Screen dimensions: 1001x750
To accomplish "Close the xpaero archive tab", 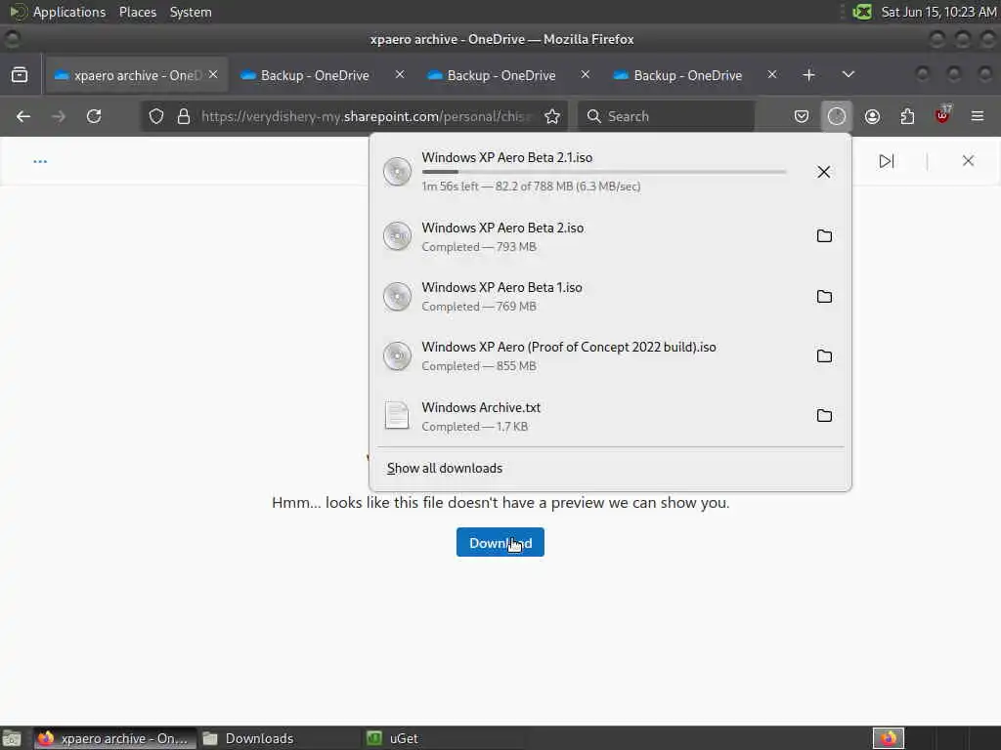I will (213, 74).
